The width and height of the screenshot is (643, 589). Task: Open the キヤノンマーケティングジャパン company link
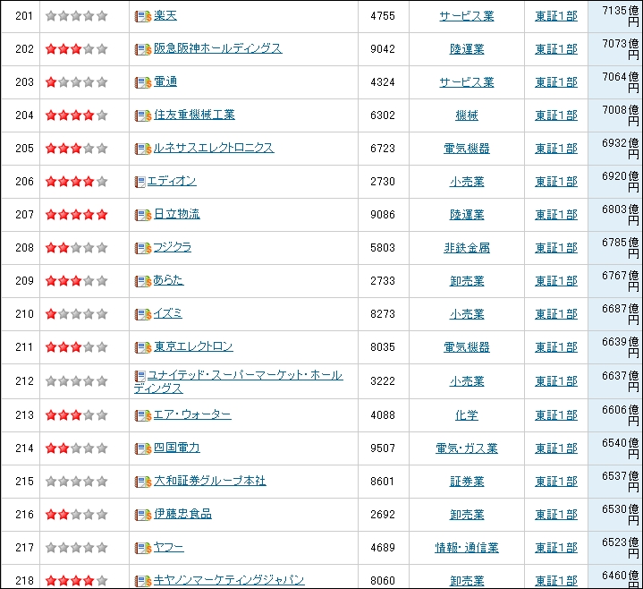tap(229, 580)
